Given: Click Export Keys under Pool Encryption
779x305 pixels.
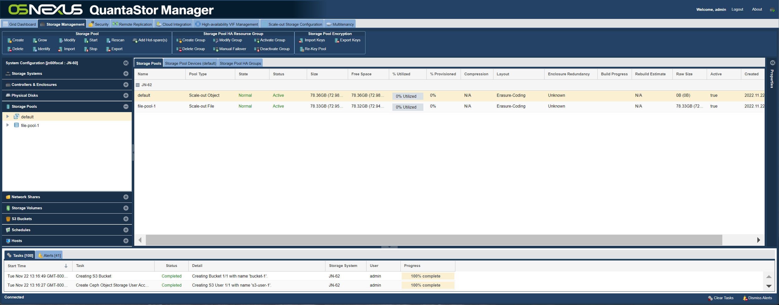Looking at the screenshot, I should coord(347,40).
